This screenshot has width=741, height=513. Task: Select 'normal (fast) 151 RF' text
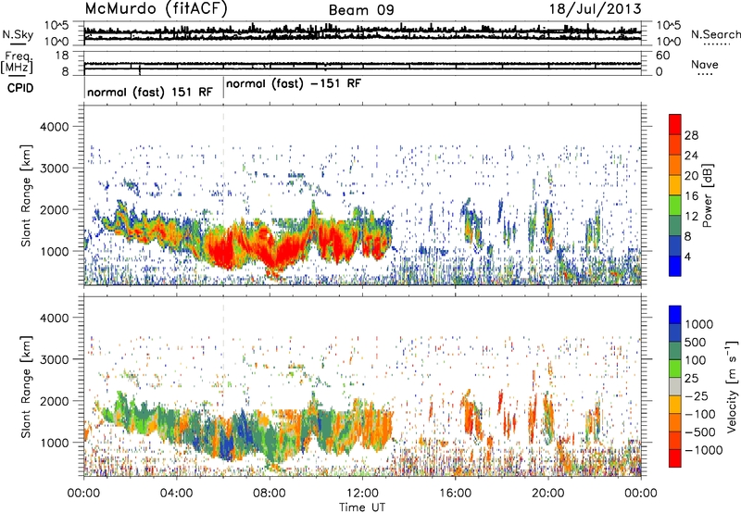point(150,92)
